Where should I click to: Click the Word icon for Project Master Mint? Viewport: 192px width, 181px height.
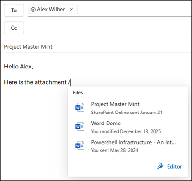click(80, 107)
